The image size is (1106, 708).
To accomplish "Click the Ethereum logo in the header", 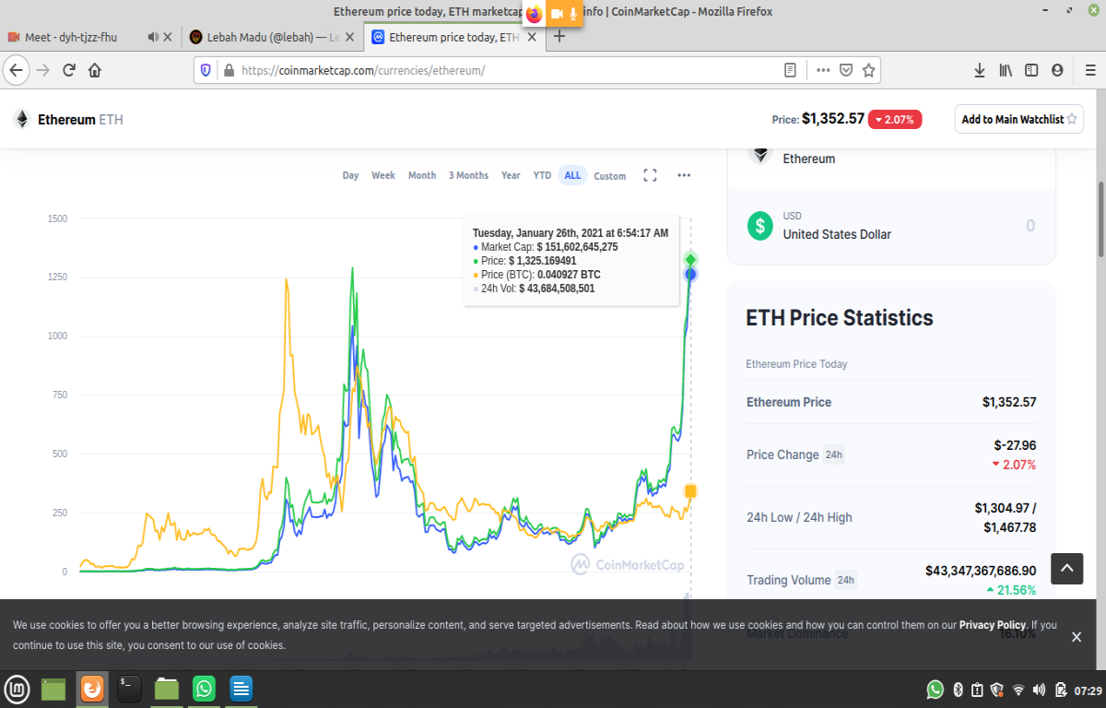I will (21, 119).
